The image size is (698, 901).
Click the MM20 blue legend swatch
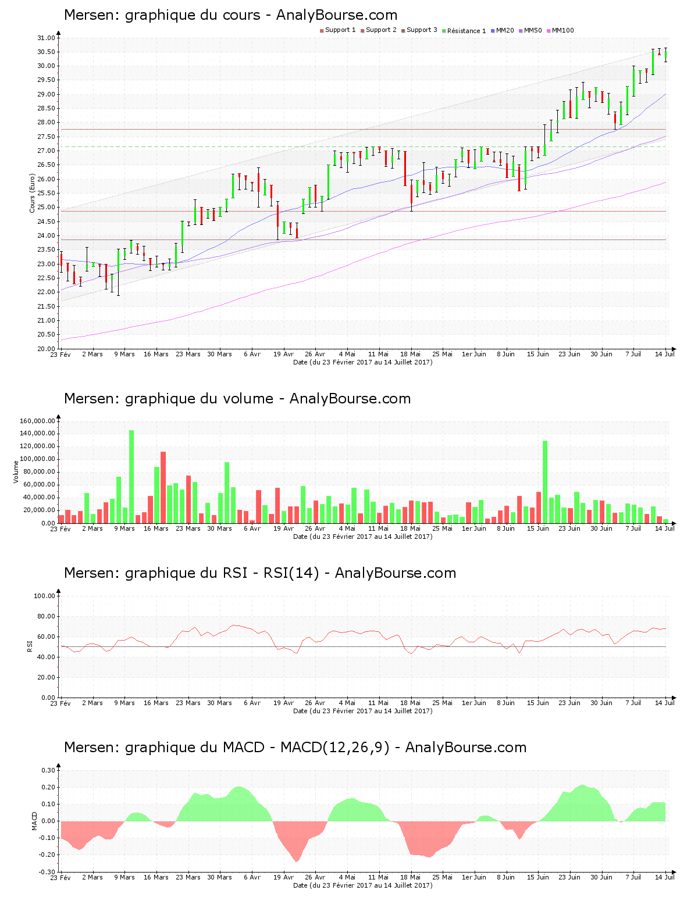coord(493,31)
